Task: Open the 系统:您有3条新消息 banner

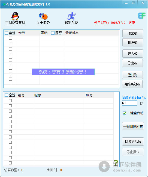Action: click(x=63, y=72)
